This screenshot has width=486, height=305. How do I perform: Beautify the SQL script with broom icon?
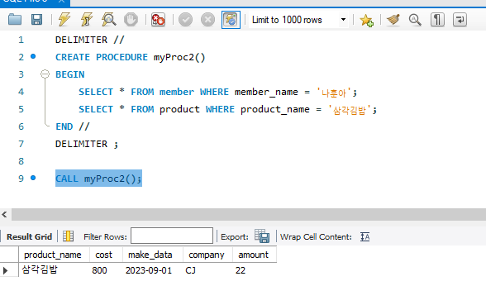(393, 20)
